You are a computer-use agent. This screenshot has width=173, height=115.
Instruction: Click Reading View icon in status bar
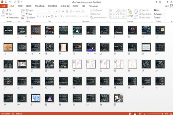pyautogui.click(x=140, y=114)
